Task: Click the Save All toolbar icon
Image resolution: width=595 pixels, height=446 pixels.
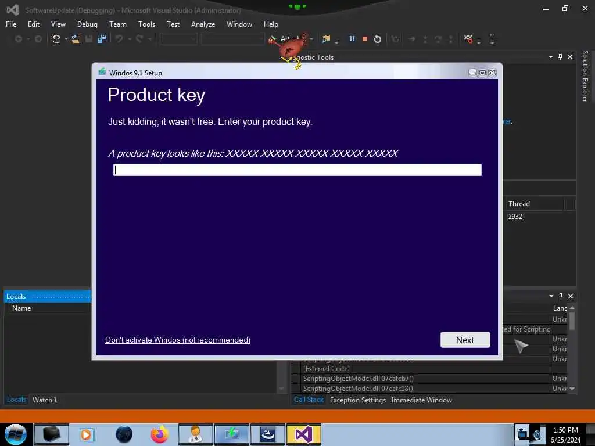Action: (x=101, y=39)
